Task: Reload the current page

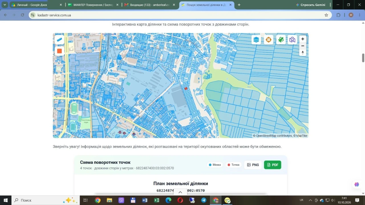Action: click(23, 15)
